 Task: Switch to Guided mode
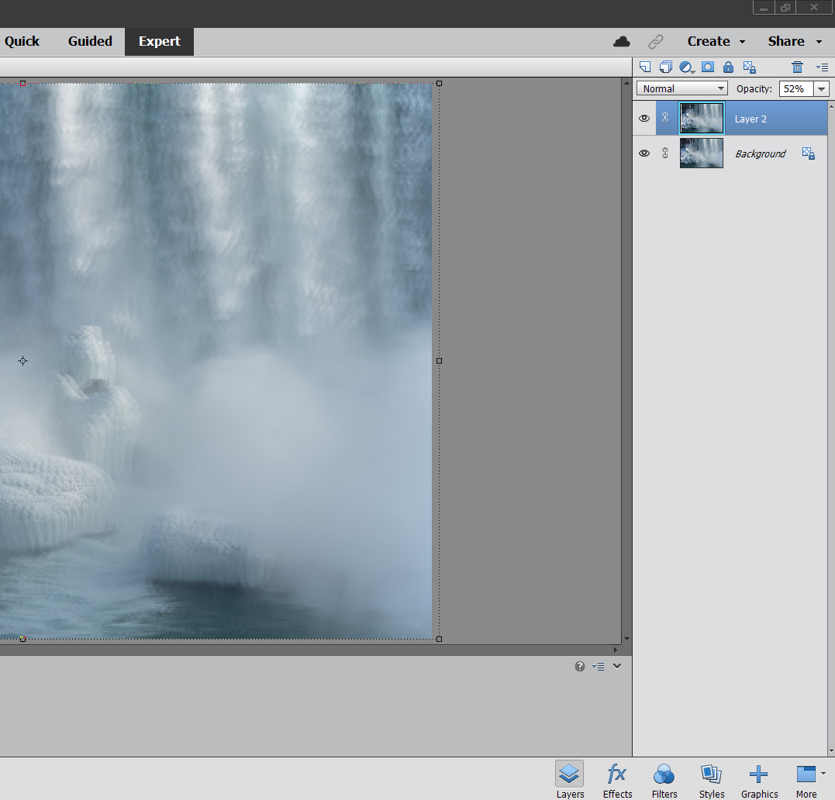click(89, 41)
